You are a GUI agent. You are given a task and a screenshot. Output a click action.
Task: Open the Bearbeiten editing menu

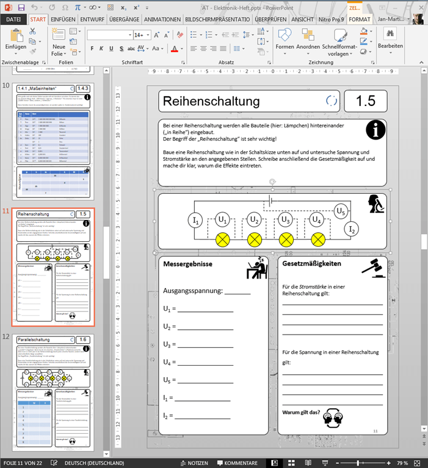coord(390,41)
